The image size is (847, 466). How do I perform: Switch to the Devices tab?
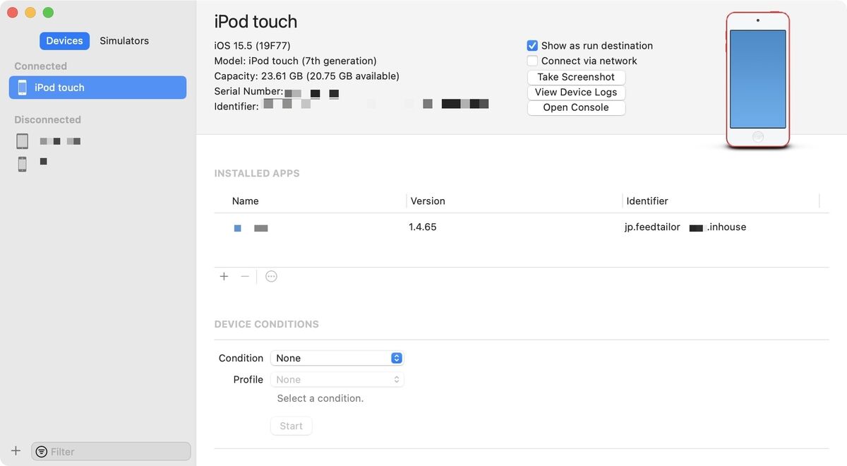[x=64, y=41]
